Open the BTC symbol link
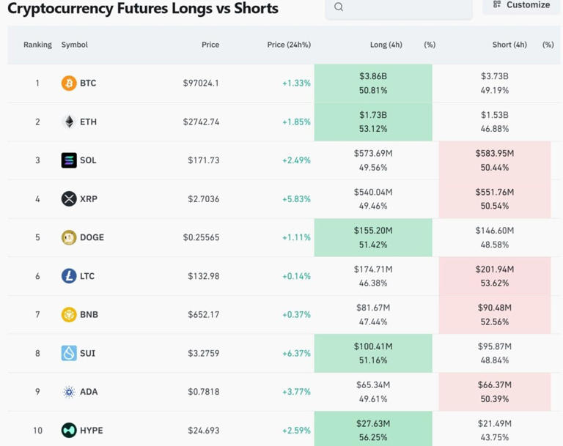 pos(88,83)
